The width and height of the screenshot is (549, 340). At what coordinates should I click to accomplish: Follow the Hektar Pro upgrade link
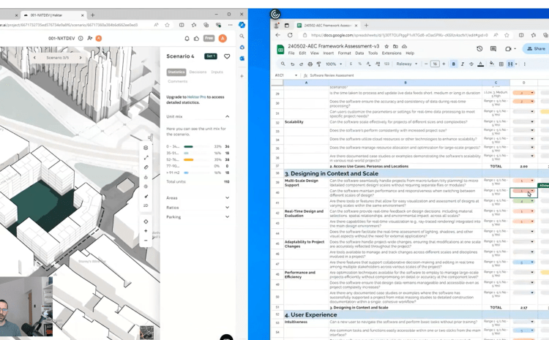pyautogui.click(x=195, y=97)
